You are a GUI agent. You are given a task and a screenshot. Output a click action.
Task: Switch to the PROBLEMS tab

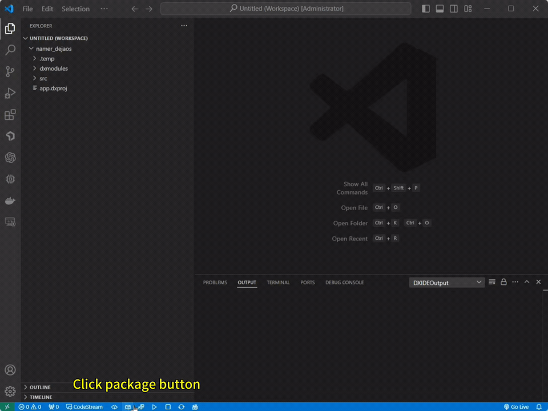tap(215, 283)
